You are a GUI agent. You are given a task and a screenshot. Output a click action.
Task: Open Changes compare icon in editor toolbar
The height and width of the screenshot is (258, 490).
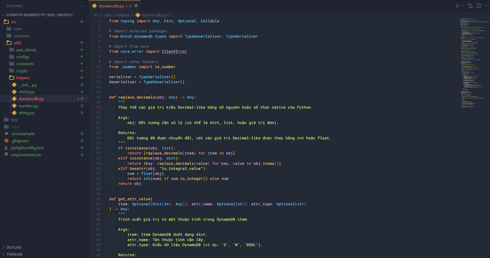pyautogui.click(x=470, y=6)
